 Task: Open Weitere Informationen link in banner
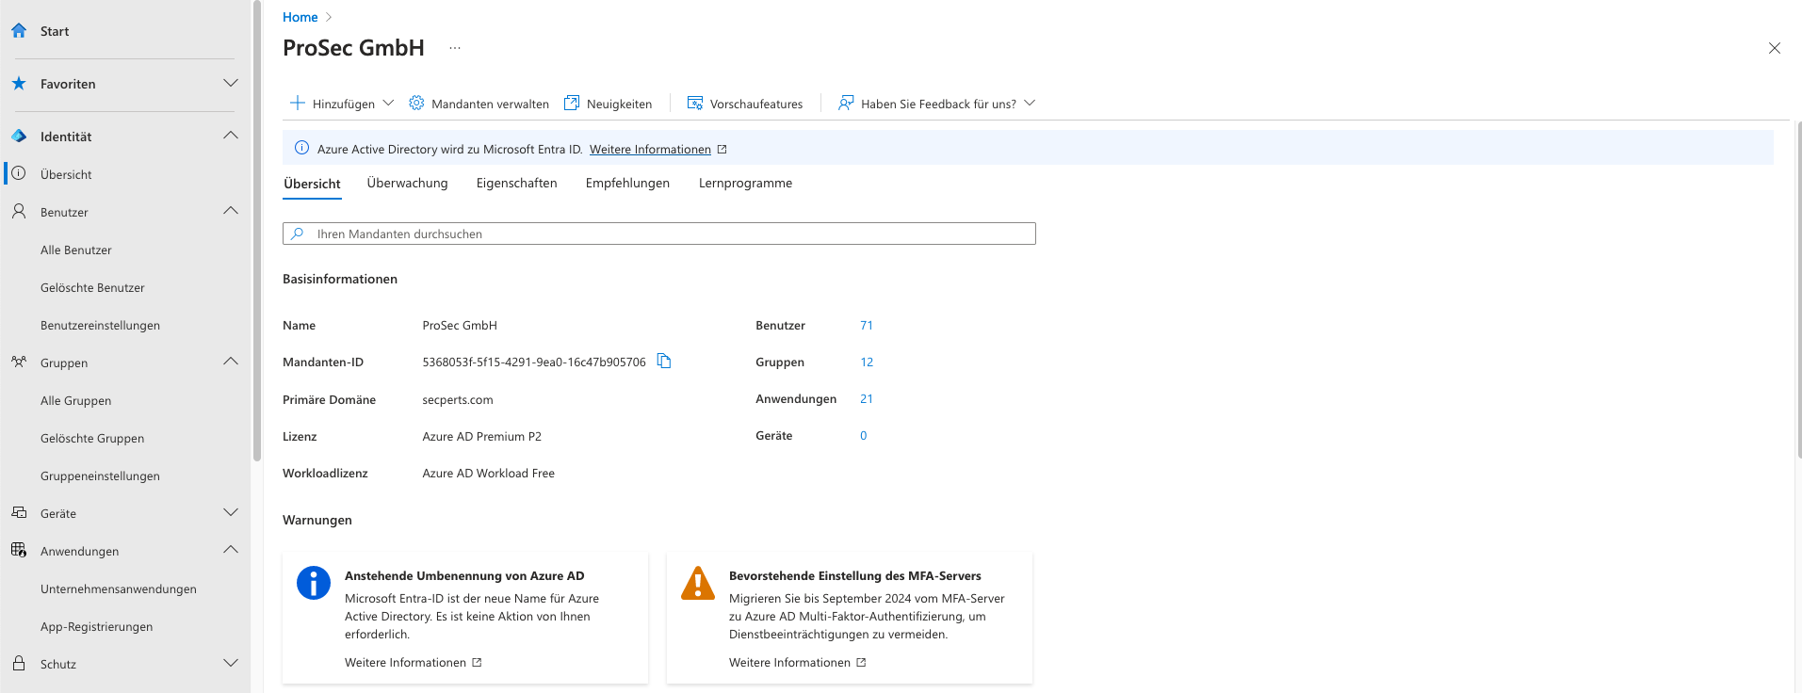(x=650, y=149)
